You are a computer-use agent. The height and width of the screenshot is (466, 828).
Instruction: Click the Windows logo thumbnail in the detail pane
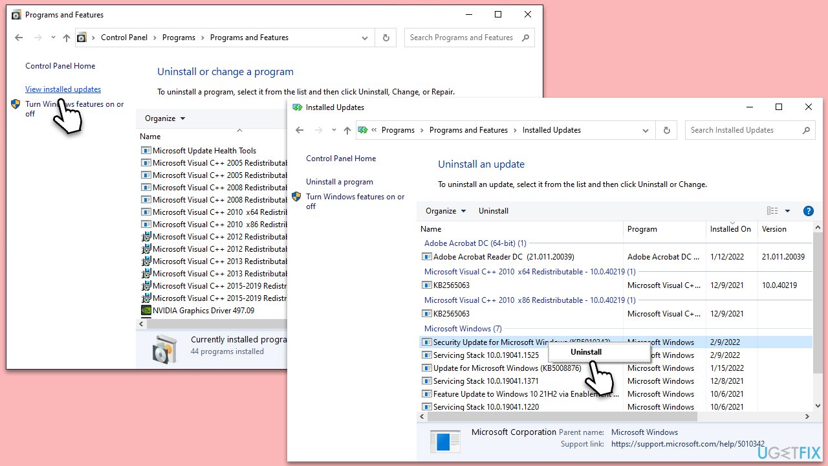tap(444, 441)
